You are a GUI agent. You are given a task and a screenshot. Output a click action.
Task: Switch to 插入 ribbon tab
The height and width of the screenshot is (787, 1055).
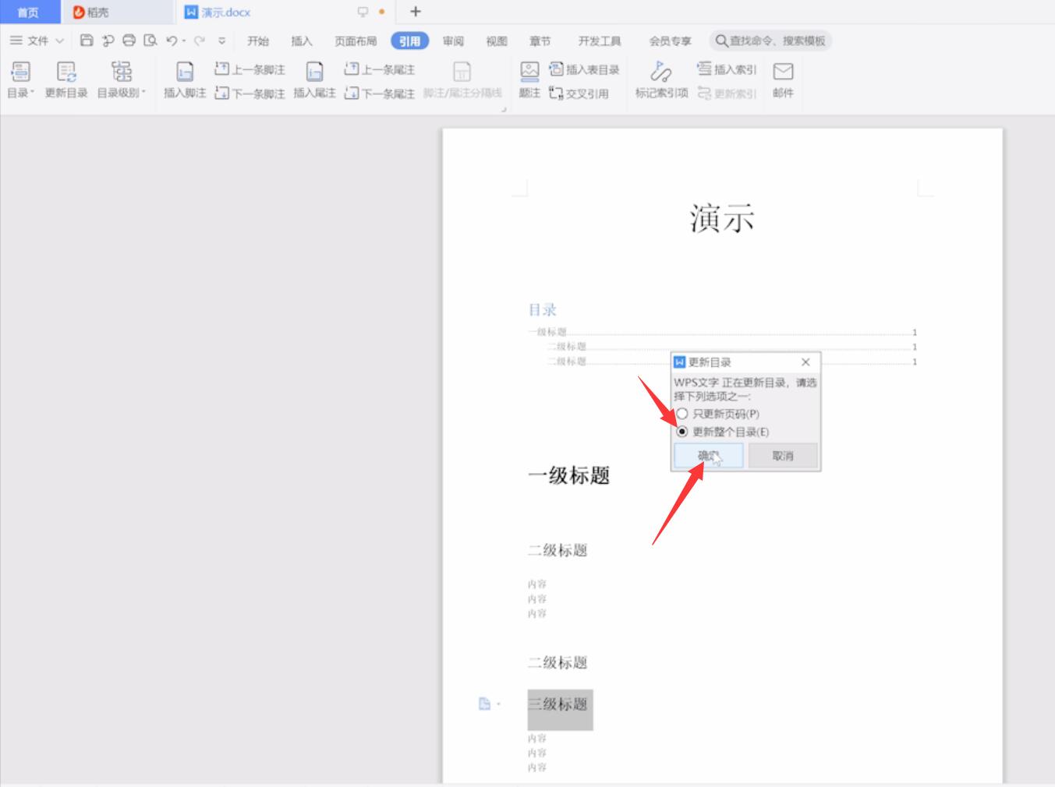pyautogui.click(x=301, y=41)
